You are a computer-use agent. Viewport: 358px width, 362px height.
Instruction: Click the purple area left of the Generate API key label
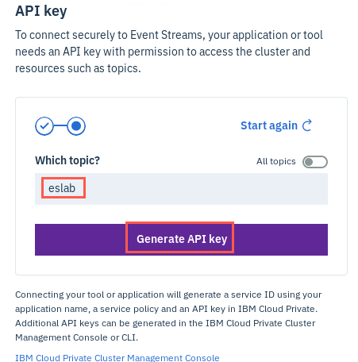[x=80, y=240]
